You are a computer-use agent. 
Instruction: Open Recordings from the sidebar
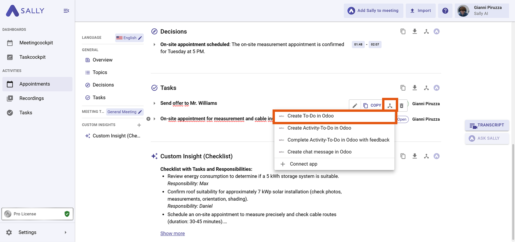(31, 98)
